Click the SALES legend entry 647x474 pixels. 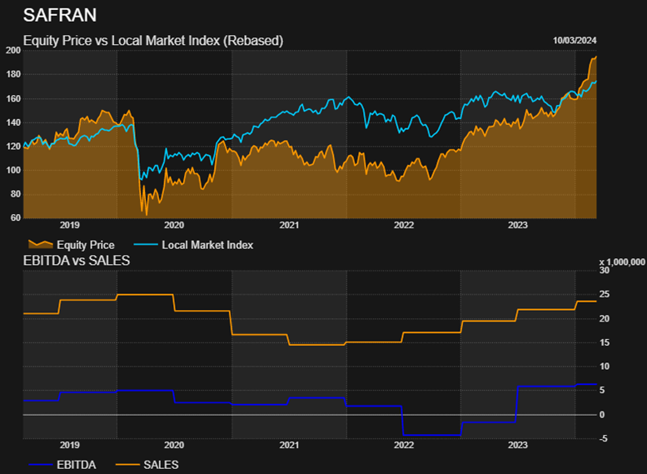[x=147, y=465]
